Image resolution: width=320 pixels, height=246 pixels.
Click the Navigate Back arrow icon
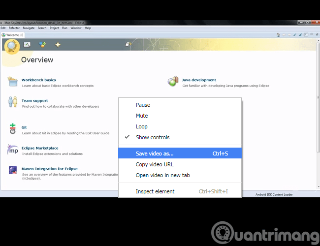click(x=284, y=35)
